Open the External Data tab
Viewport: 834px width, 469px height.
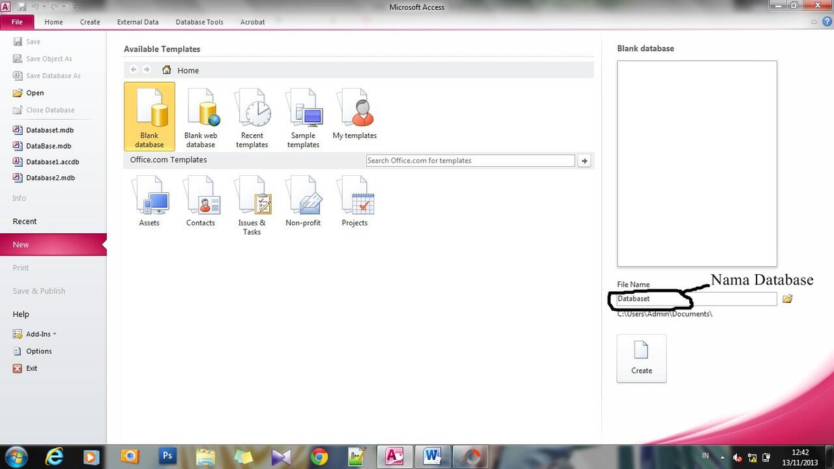click(x=137, y=21)
